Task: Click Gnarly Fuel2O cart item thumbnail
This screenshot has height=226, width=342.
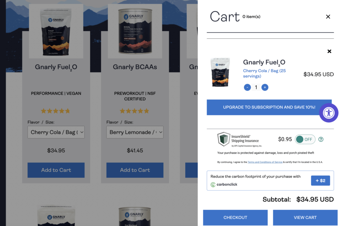Action: tap(220, 72)
